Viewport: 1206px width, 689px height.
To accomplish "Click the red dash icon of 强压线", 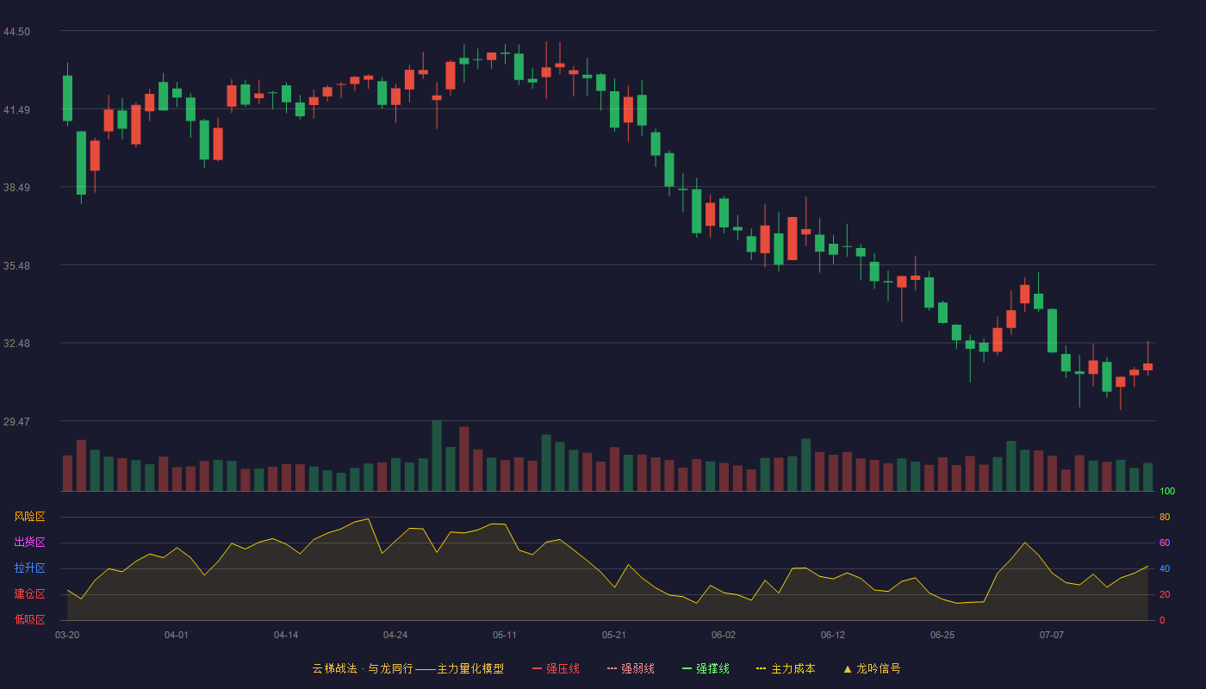I will 538,668.
